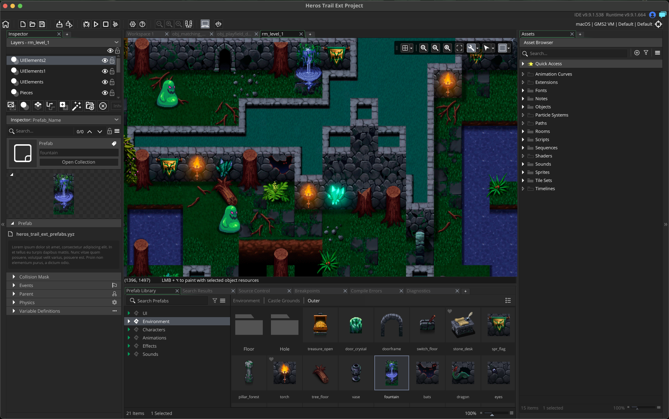Stop the game with the Stop icon
Image resolution: width=669 pixels, height=419 pixels.
click(106, 24)
